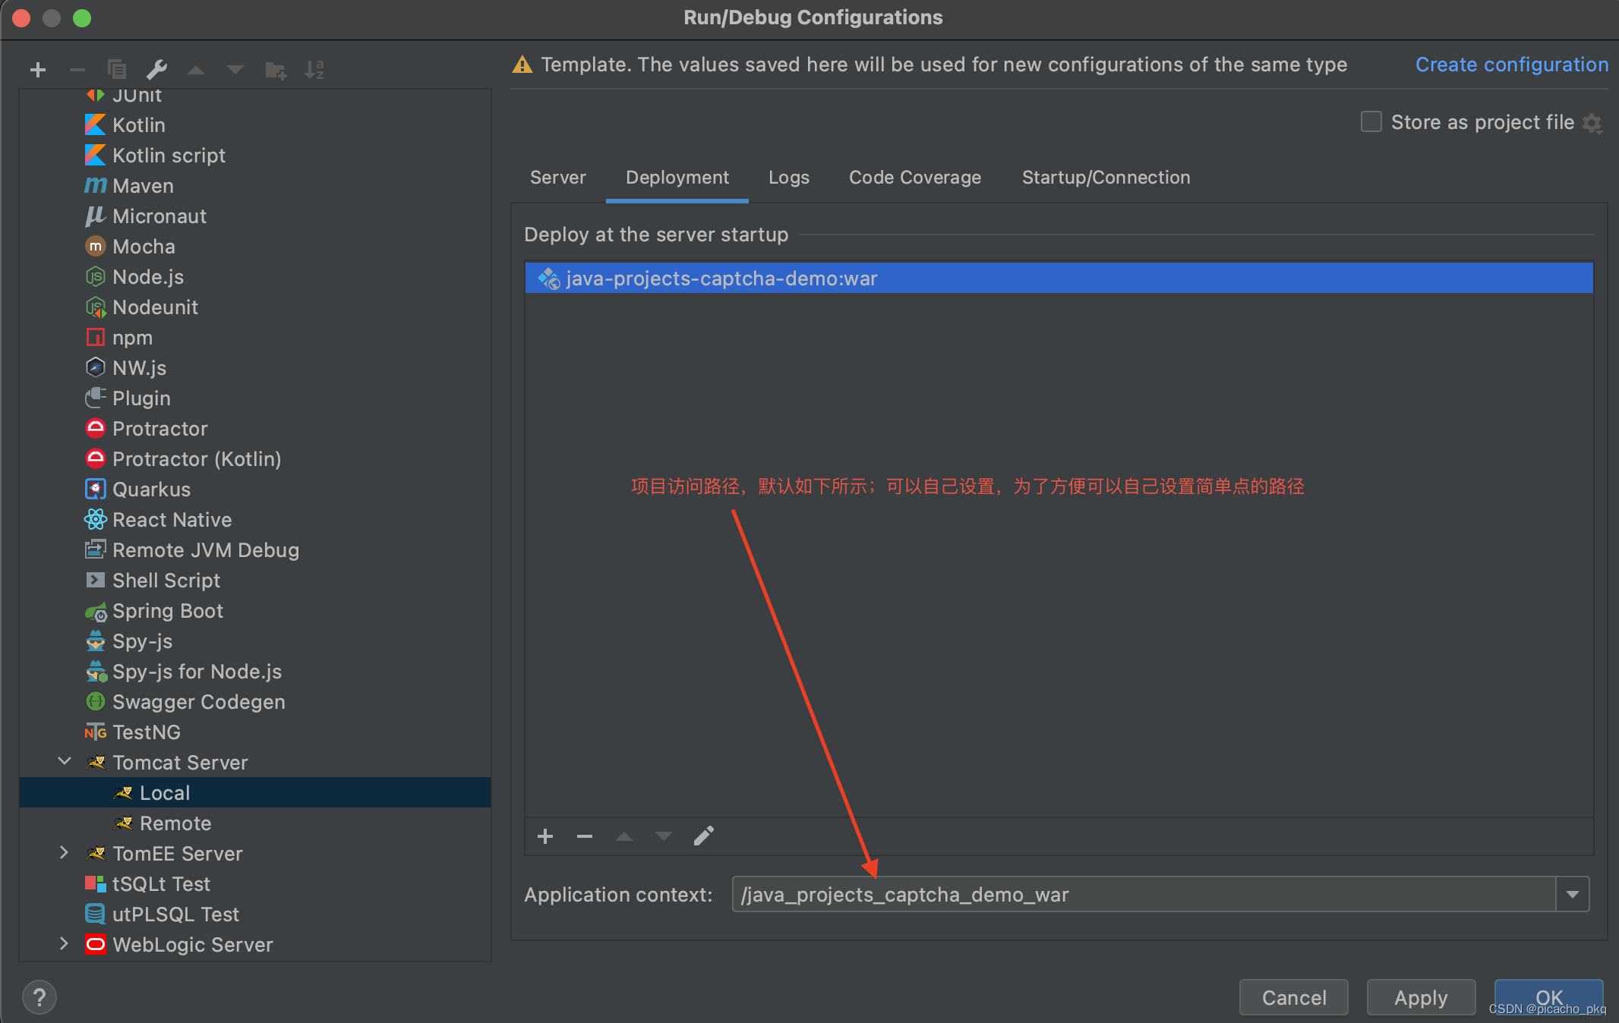Switch to the Startup/Connection tab
Image resolution: width=1619 pixels, height=1023 pixels.
[x=1106, y=178]
